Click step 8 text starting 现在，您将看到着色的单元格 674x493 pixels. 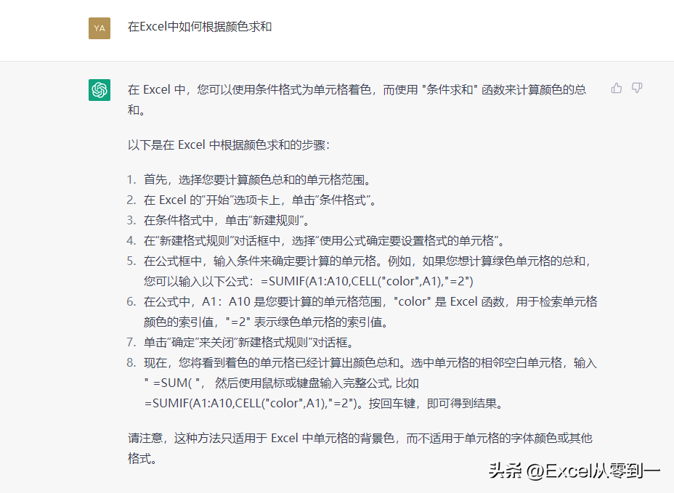tap(370, 383)
